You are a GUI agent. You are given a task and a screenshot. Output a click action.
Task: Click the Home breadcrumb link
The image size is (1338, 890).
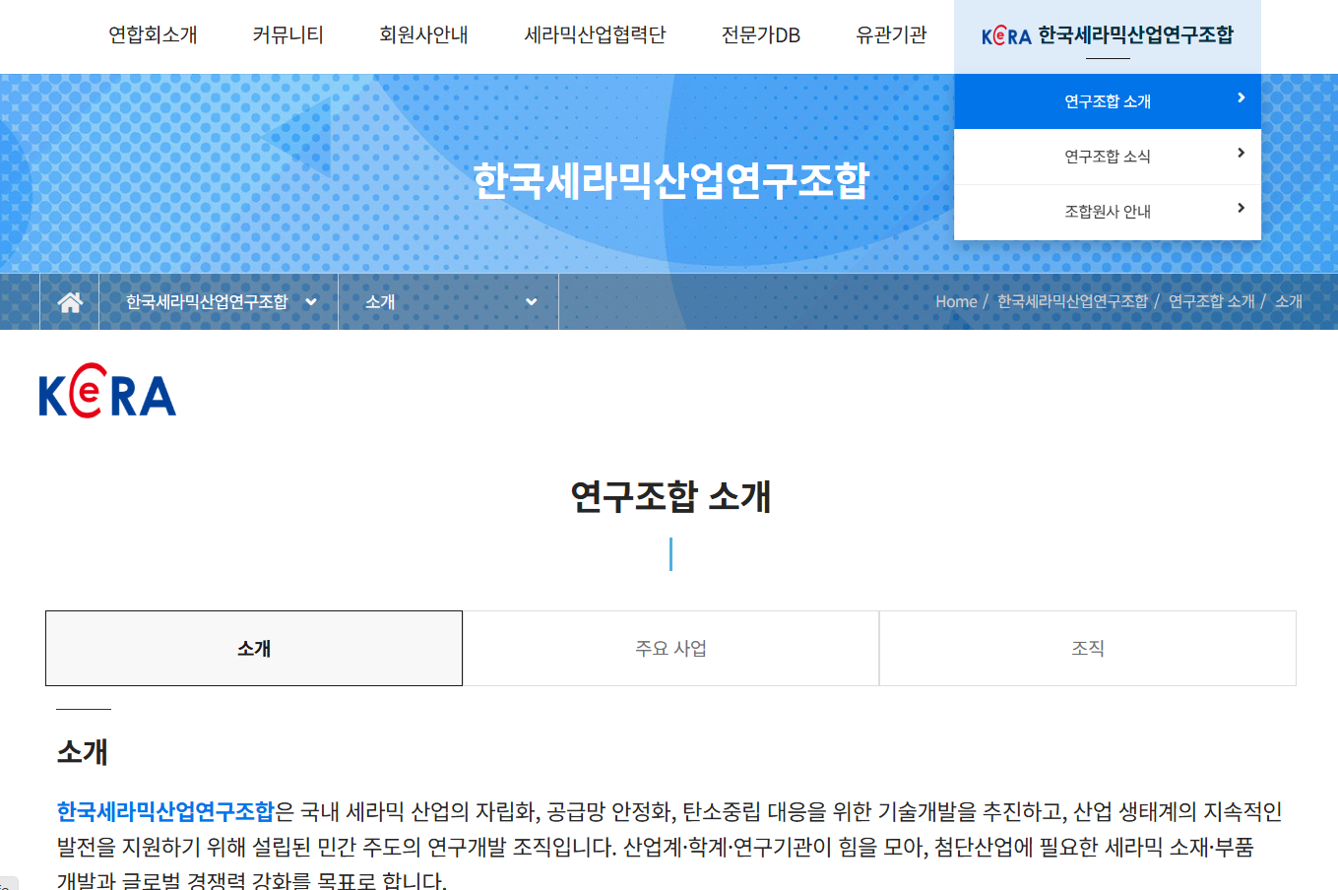(956, 301)
